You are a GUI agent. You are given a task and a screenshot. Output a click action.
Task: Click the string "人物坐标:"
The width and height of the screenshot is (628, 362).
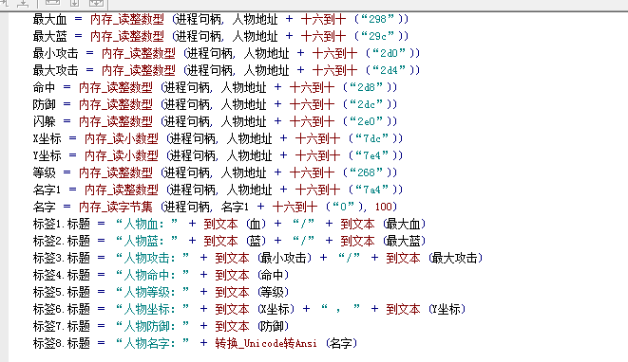coord(152,309)
